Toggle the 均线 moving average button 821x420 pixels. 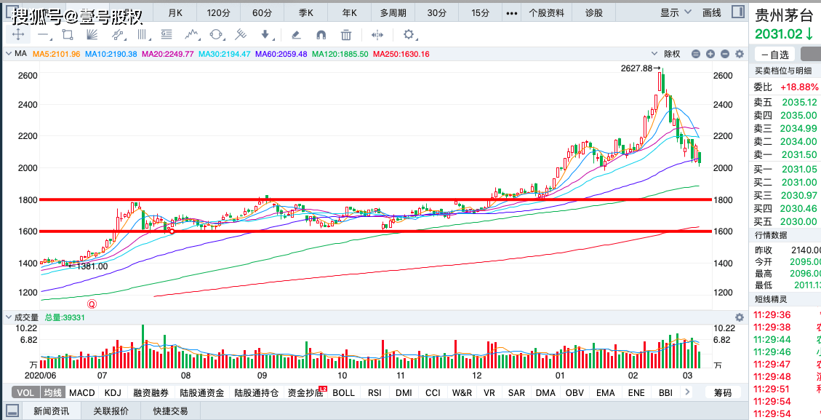52,393
